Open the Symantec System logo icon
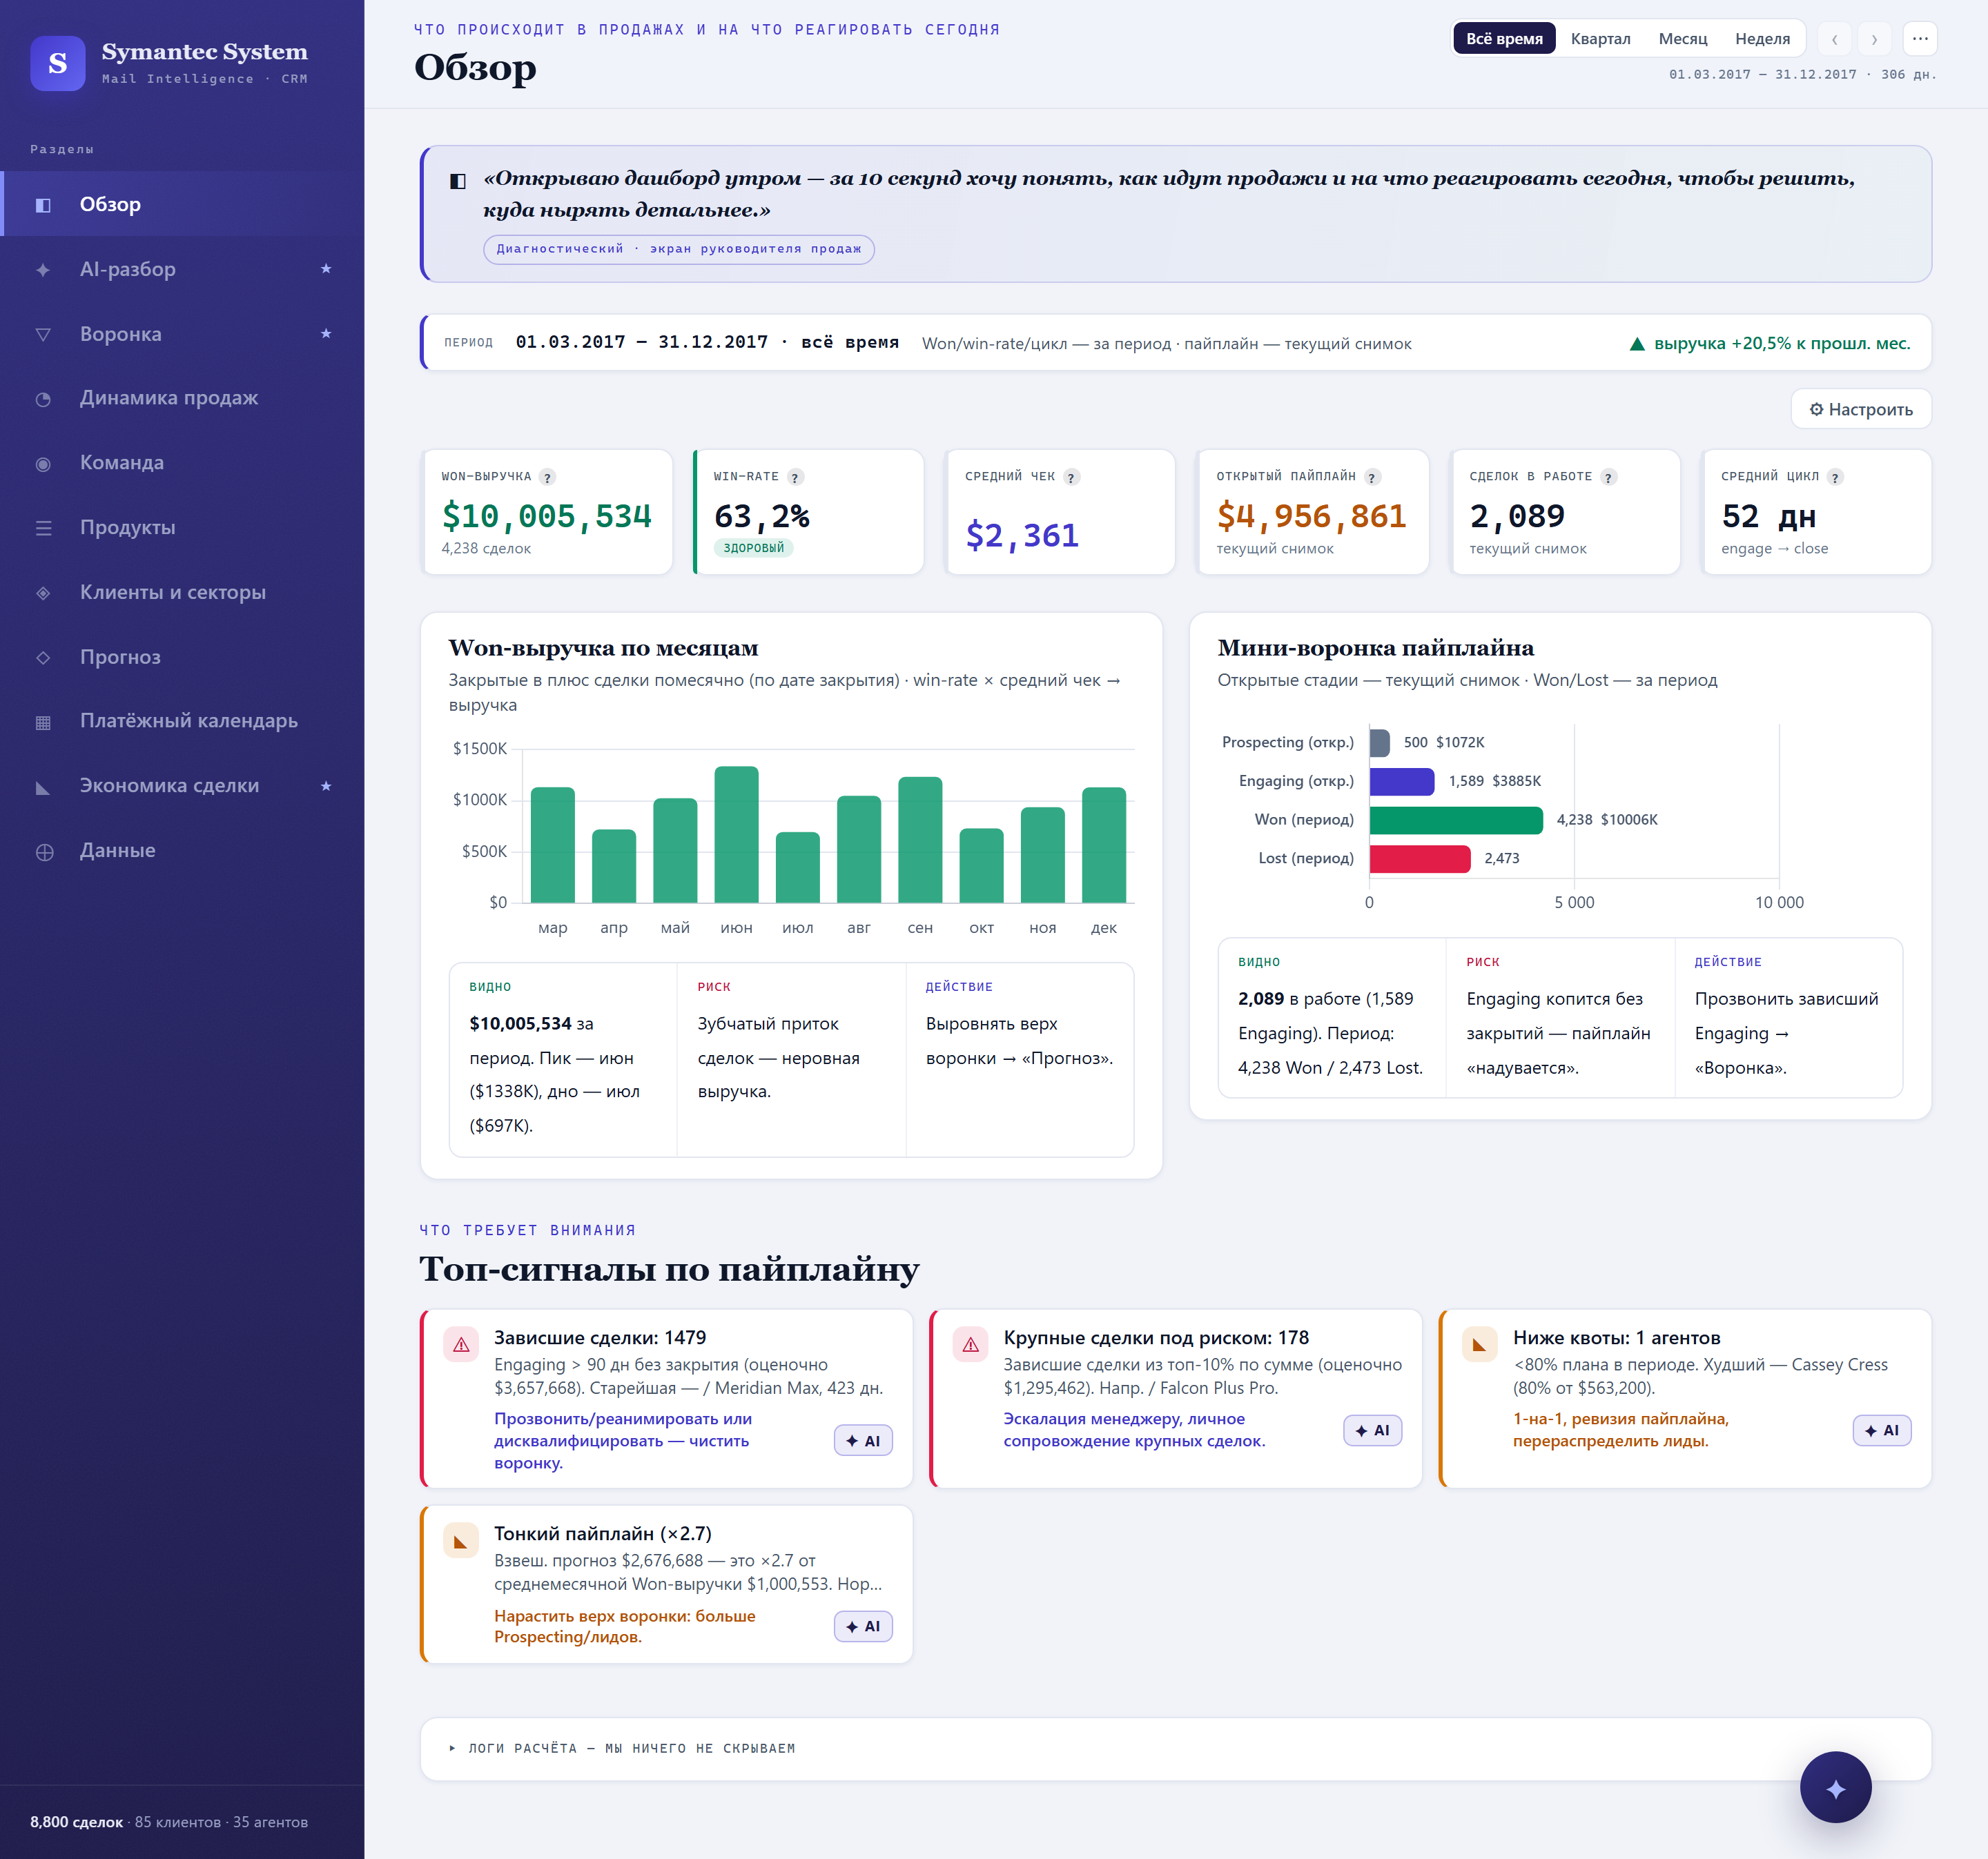Screen dimensions: 1988x1859 tap(58, 63)
